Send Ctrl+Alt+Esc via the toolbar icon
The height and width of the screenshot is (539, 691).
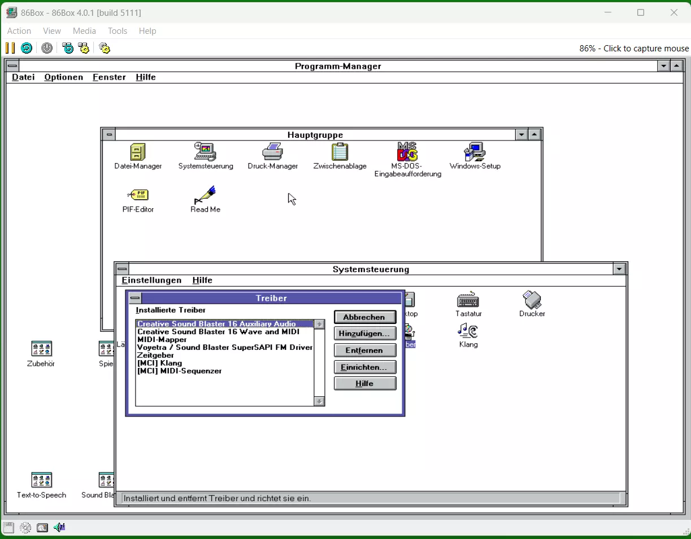pos(84,48)
